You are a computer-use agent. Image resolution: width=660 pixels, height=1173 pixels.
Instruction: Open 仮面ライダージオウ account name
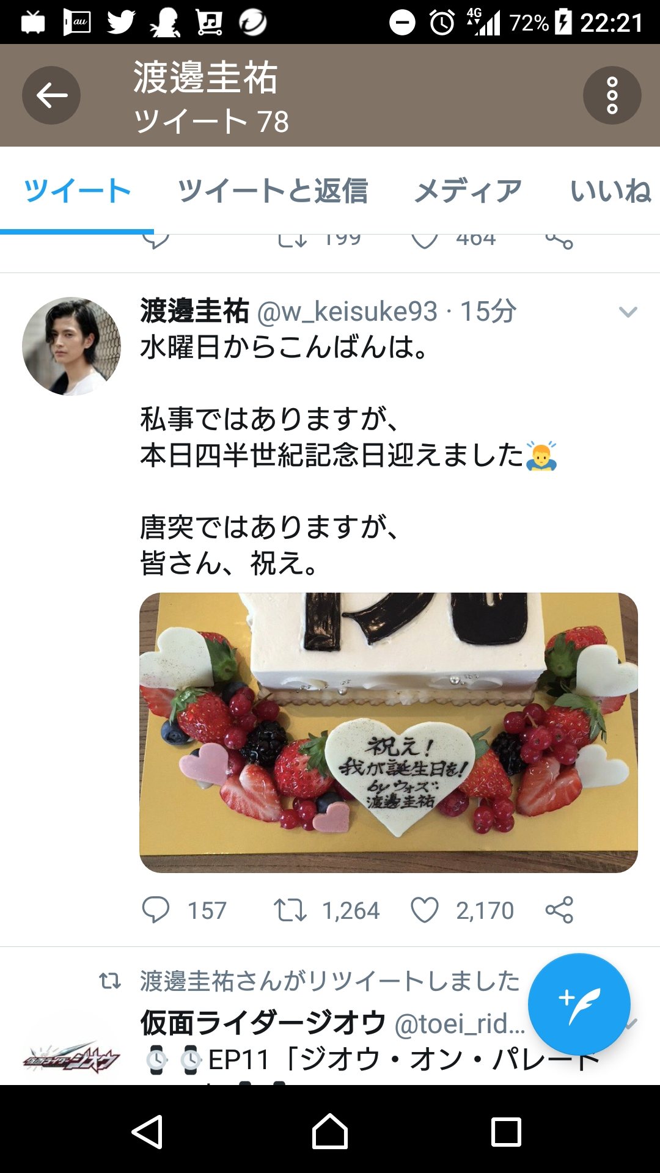pos(263,1023)
